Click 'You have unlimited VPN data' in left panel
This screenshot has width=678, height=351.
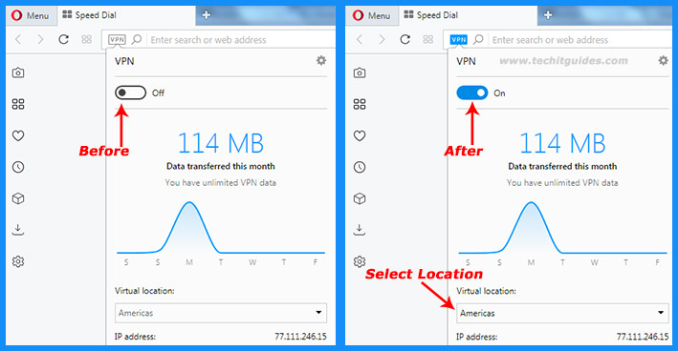click(221, 183)
